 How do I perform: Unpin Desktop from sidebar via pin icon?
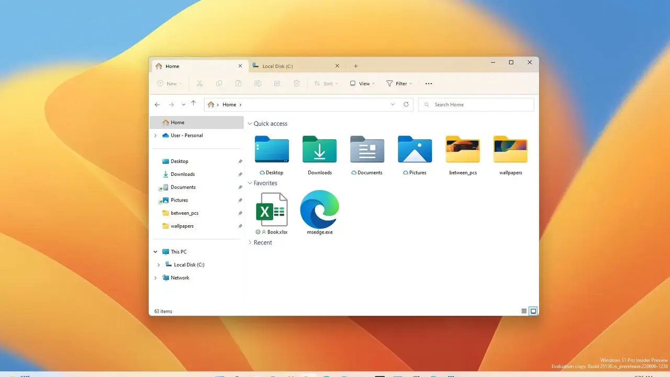[240, 161]
